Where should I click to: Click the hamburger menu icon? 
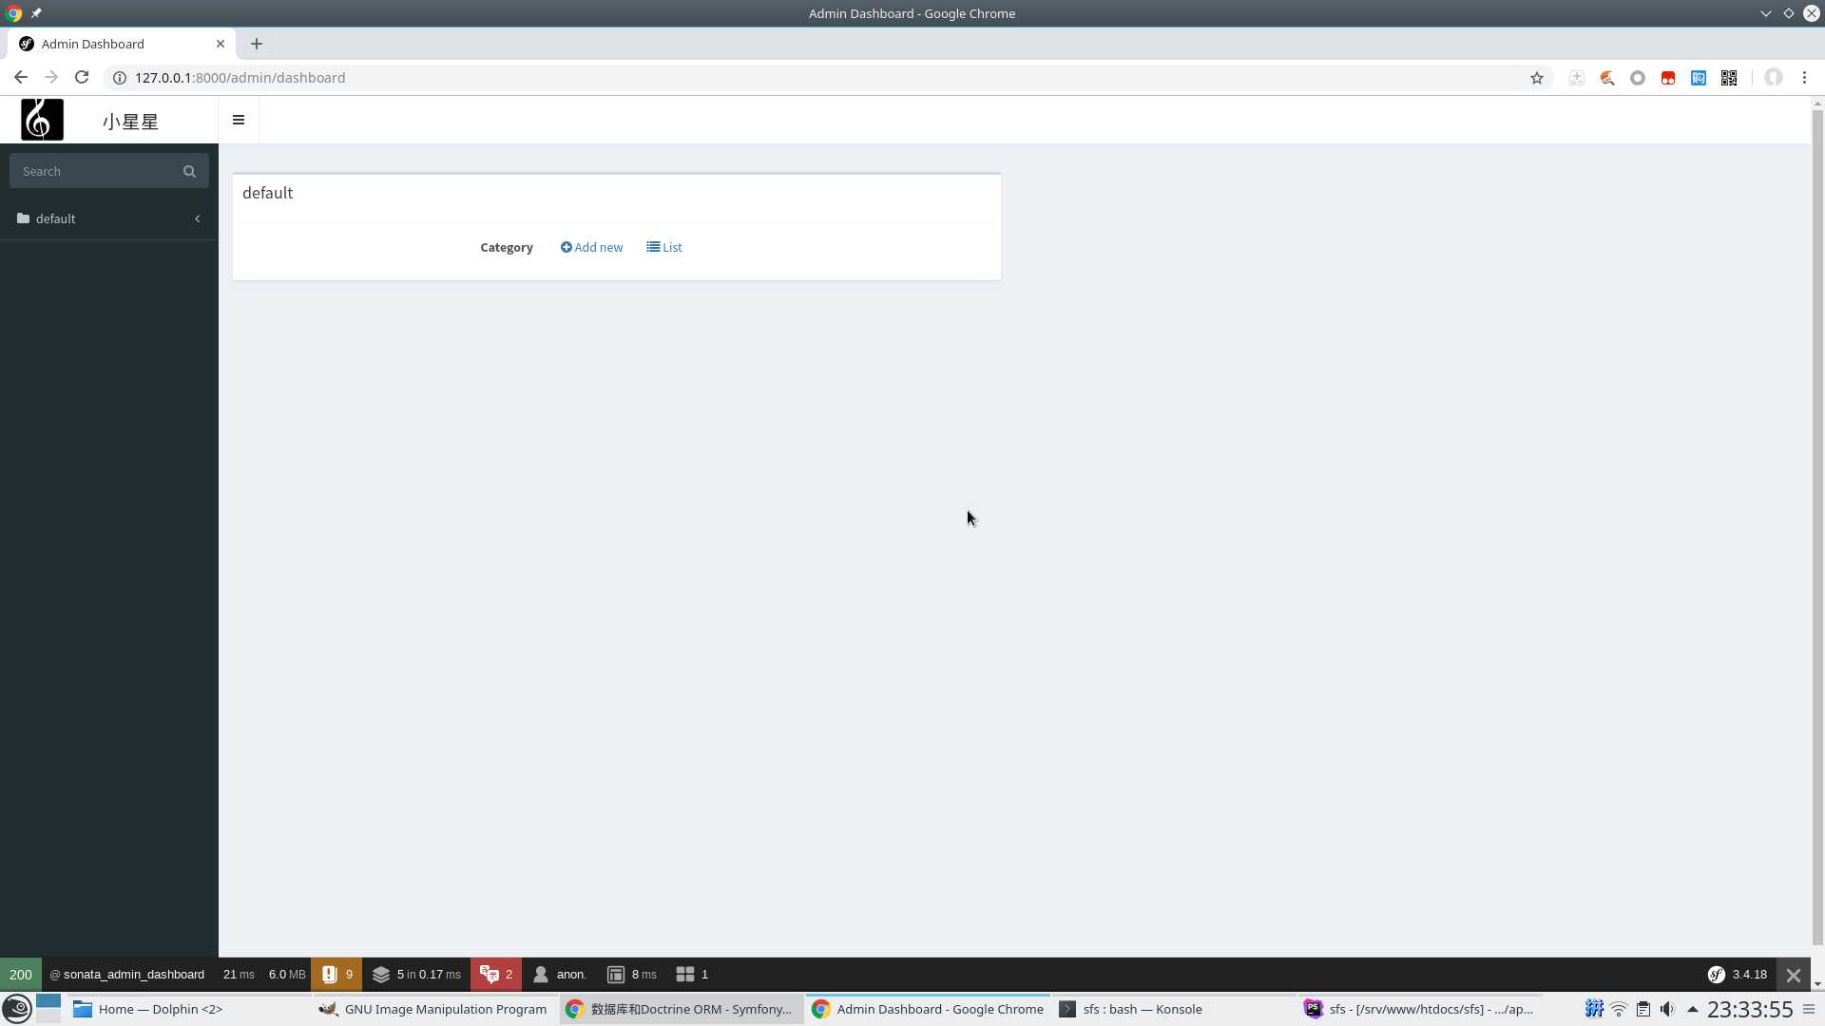pos(239,119)
